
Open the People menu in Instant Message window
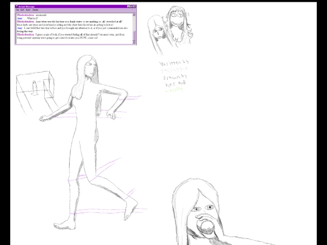(36, 10)
